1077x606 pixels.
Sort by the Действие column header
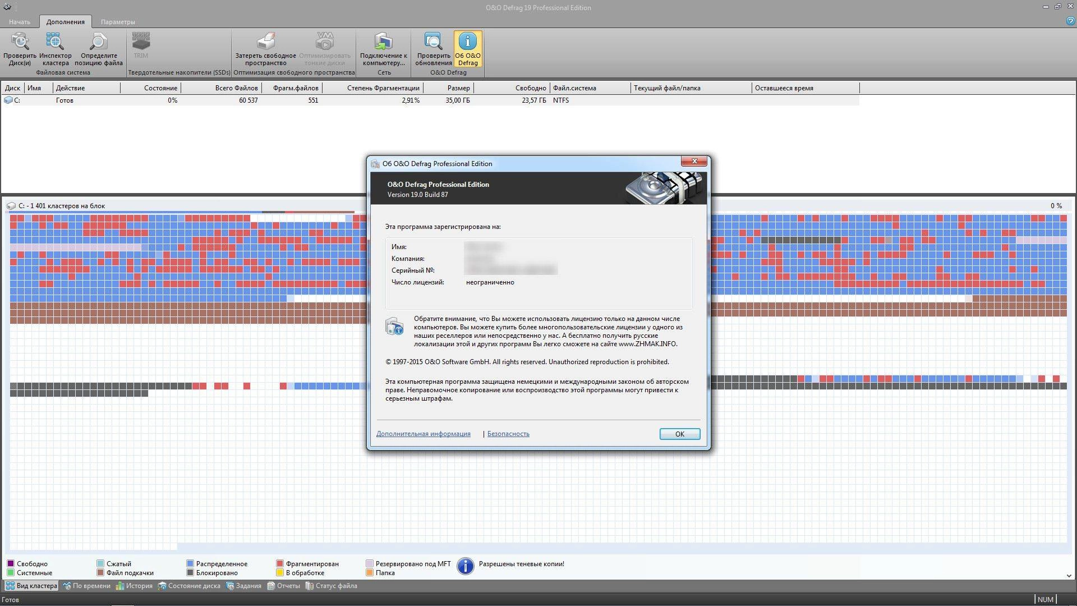[x=87, y=88]
